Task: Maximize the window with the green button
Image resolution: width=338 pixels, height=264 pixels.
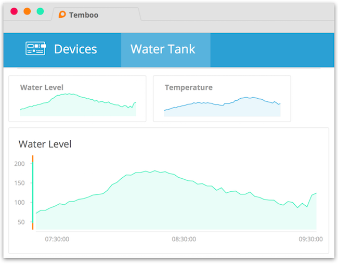Action: (40, 11)
